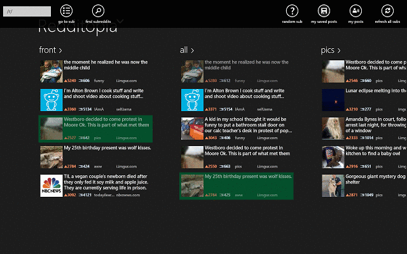
Task: Click 3210 score on Lunar eclipse post
Action: pyautogui.click(x=352, y=109)
